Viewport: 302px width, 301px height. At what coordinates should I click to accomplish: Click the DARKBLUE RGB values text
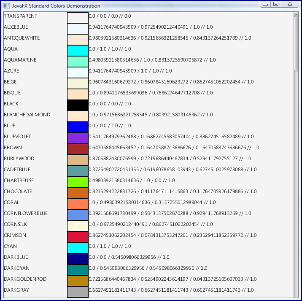tap(129, 257)
